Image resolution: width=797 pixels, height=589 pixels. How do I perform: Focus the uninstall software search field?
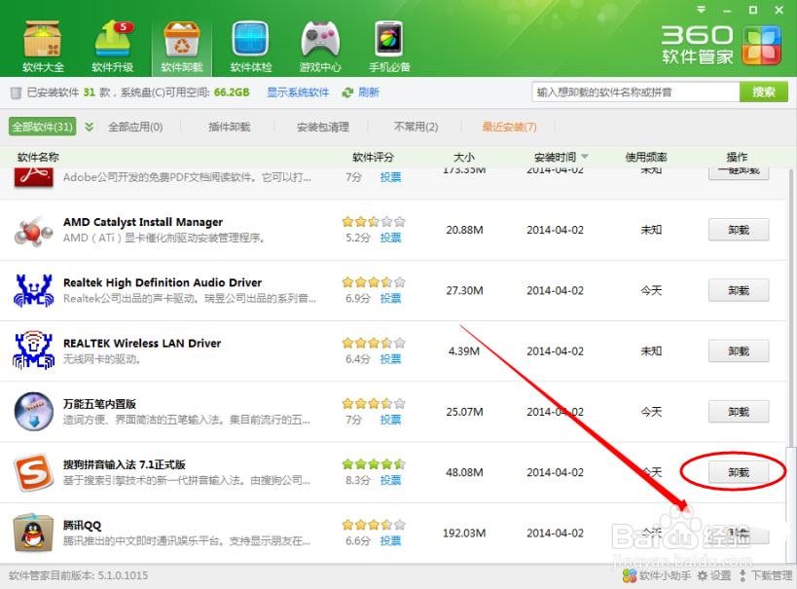click(x=635, y=92)
